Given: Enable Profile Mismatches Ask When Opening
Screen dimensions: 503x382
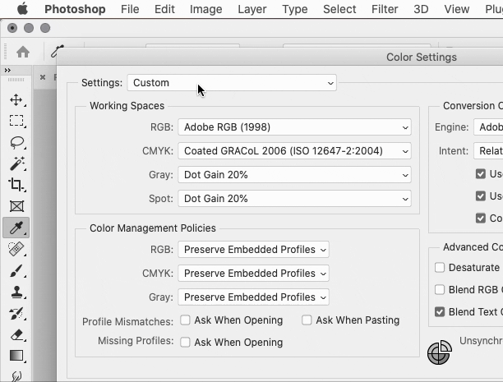Looking at the screenshot, I should coord(186,320).
